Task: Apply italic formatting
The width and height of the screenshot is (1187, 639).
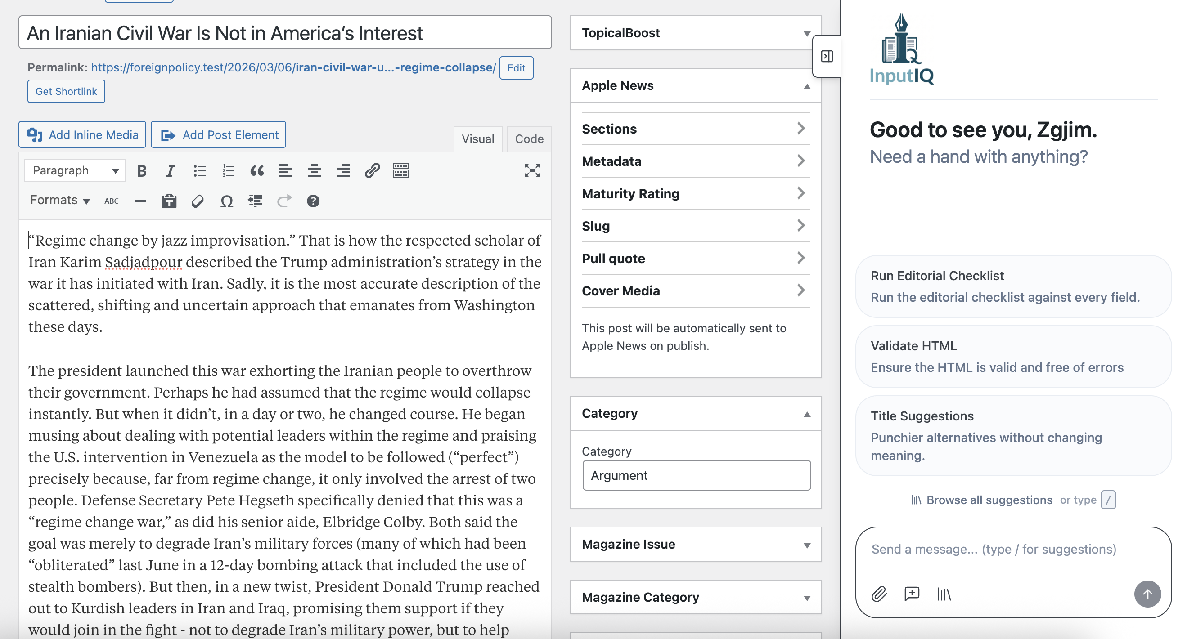Action: pos(170,171)
